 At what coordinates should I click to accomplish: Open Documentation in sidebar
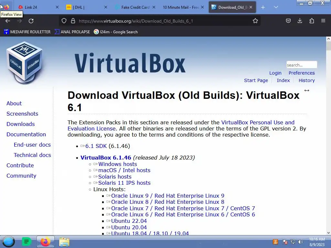(26, 134)
